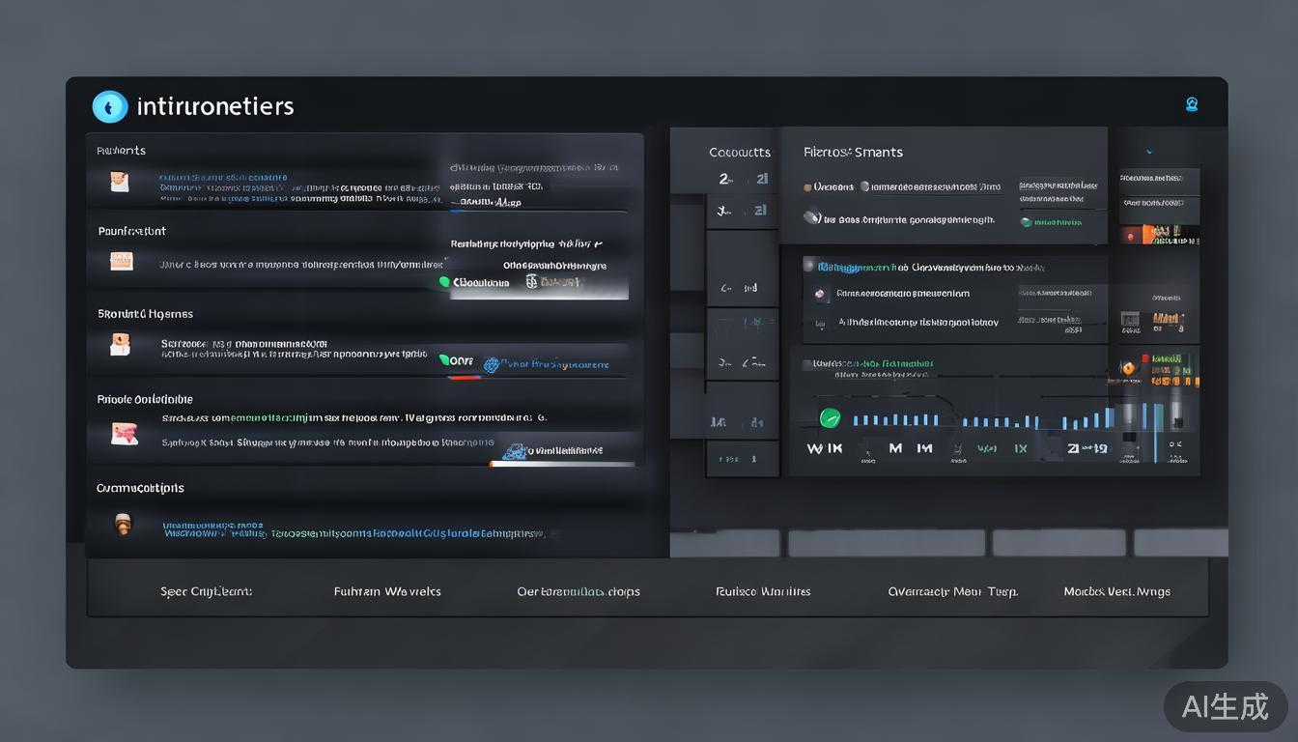
Task: Select the radio dot in Fiztoss Smants first row
Action: [808, 187]
